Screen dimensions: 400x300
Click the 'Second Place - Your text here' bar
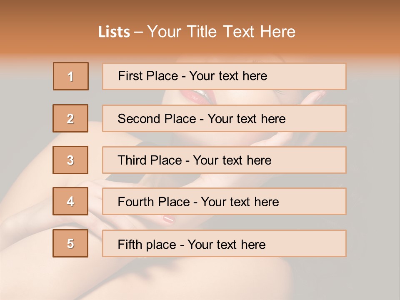point(224,118)
